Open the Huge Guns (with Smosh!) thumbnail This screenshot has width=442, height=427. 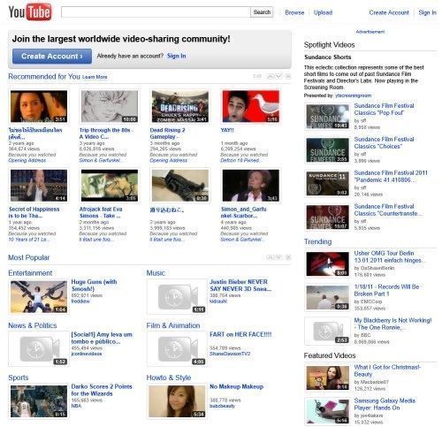pos(39,296)
